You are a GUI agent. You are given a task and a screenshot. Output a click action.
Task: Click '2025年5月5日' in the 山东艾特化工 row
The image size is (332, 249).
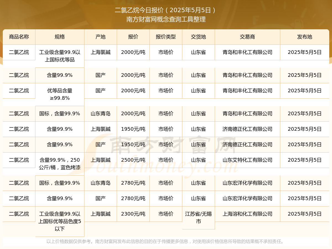tap(305, 160)
